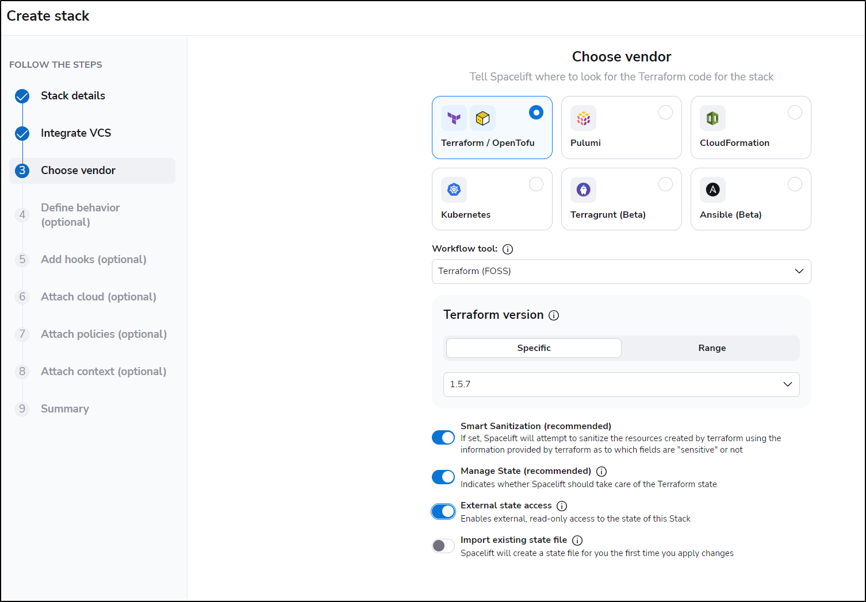This screenshot has height=602, width=866.
Task: Go to Integrate VCS step
Action: coord(76,133)
